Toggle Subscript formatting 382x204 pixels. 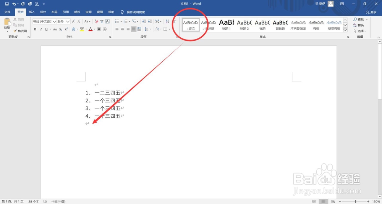pos(61,29)
